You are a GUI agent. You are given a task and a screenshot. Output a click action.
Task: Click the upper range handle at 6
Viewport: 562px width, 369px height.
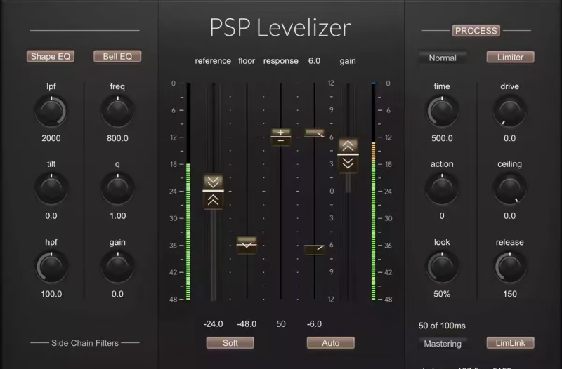coord(314,134)
